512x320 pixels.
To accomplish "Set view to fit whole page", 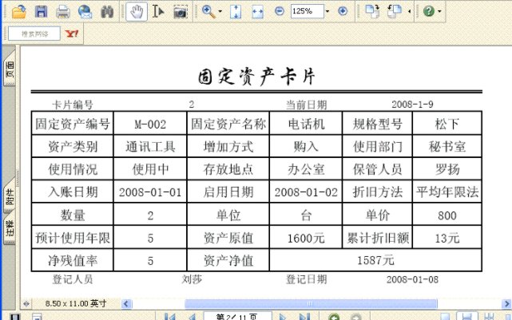I will pyautogui.click(x=236, y=12).
